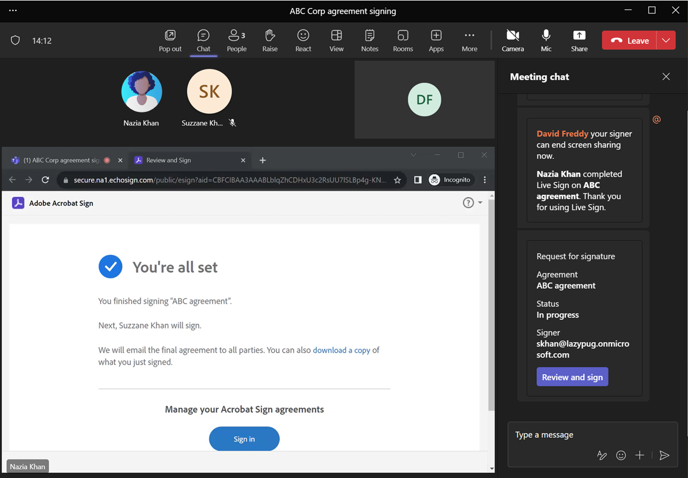Viewport: 688px width, 478px height.
Task: Click the Type a message field
Action: [566, 434]
